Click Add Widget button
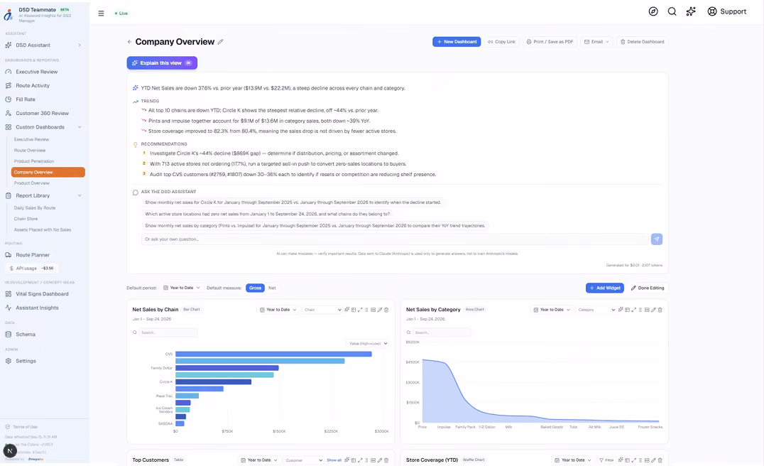This screenshot has width=764, height=466. (x=605, y=288)
